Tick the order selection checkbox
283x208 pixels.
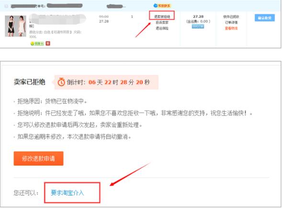point(6,6)
